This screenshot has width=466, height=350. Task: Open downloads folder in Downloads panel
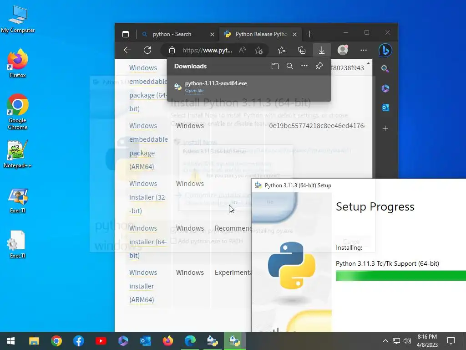tap(275, 66)
